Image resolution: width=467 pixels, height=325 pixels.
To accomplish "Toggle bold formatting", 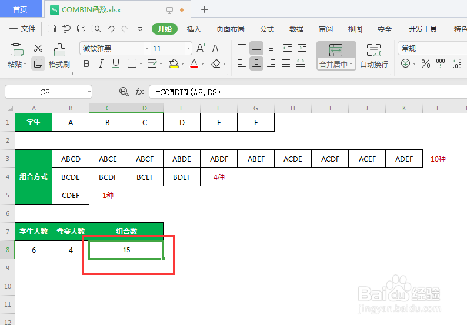I will tap(86, 63).
